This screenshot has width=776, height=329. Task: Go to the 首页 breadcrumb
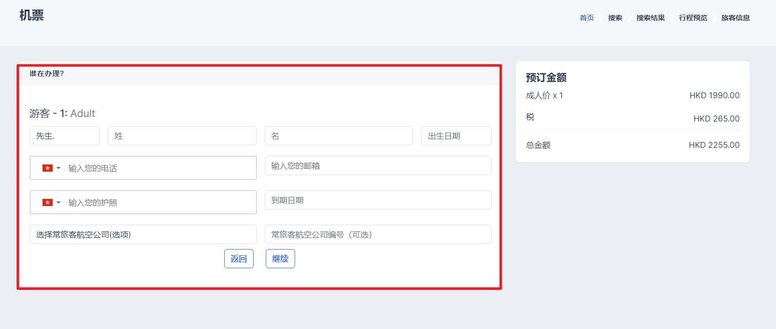[587, 18]
